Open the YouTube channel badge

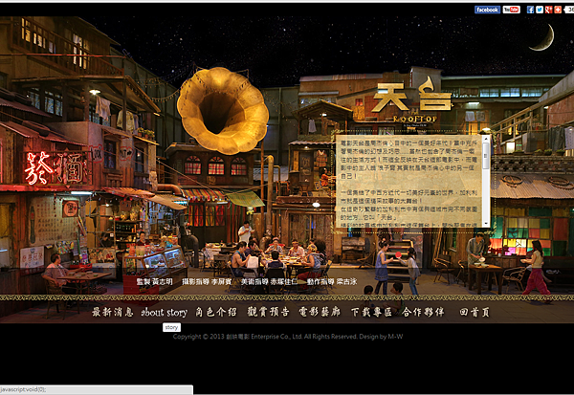click(512, 10)
